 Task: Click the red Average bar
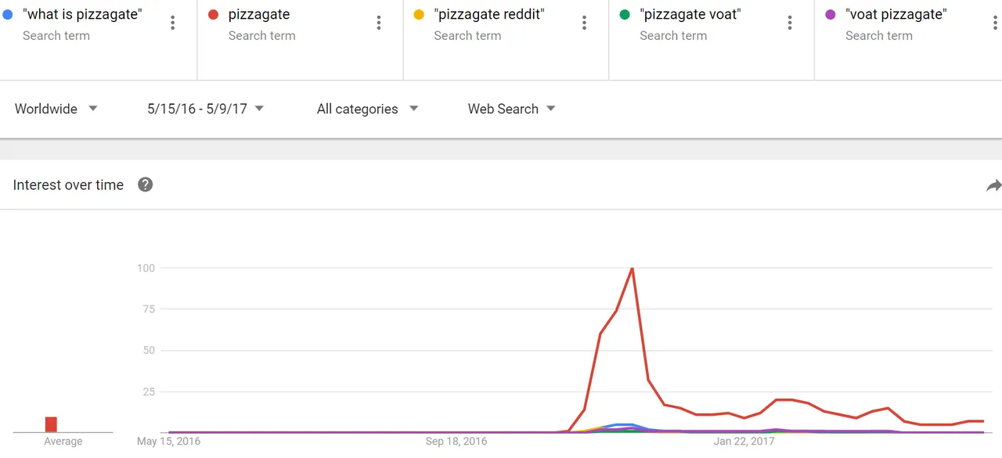[51, 424]
